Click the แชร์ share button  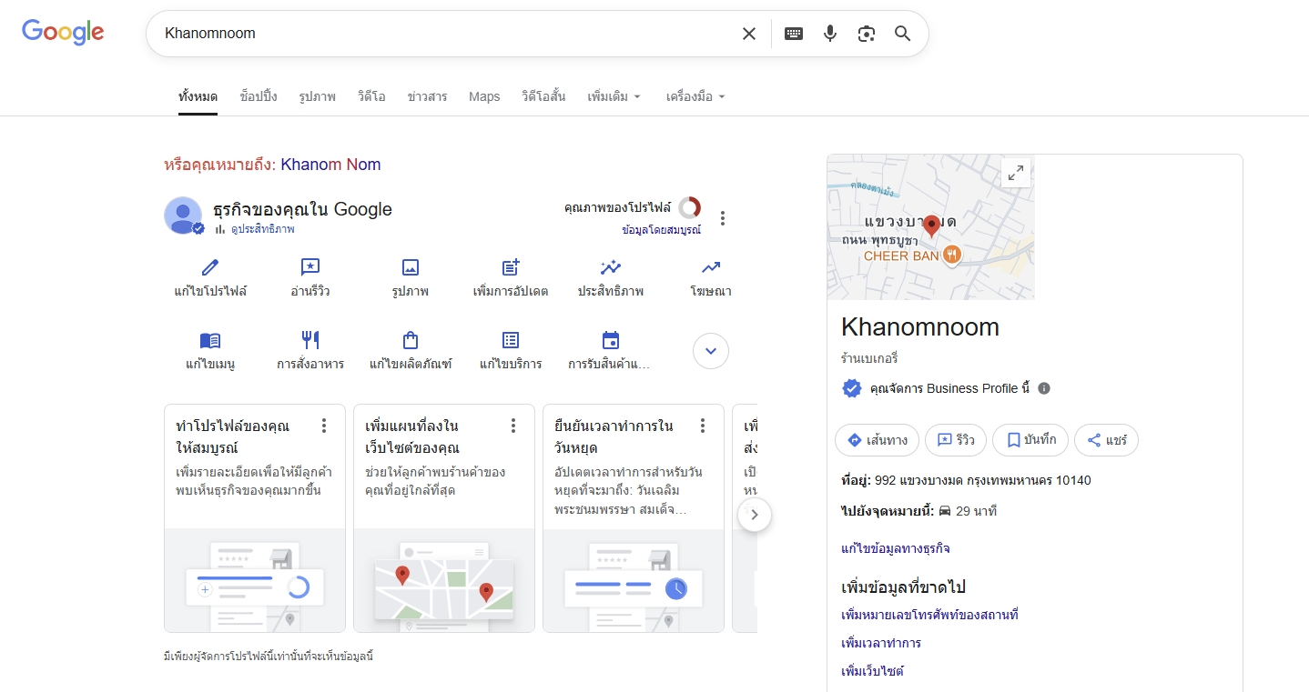pos(1106,440)
